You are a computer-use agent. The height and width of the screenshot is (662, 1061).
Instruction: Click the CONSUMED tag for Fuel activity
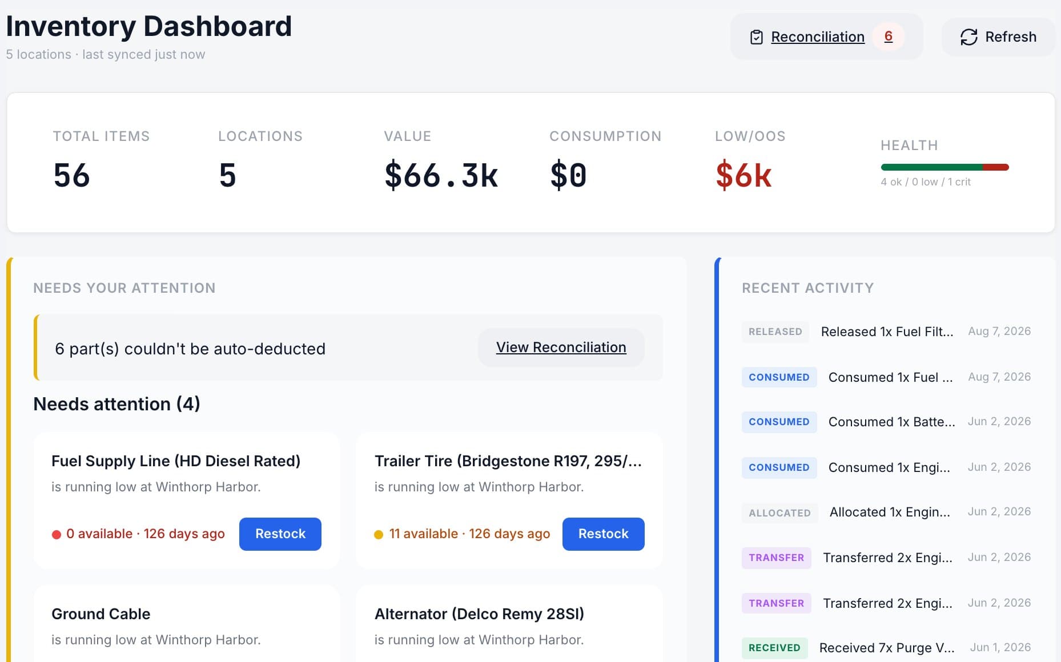[x=779, y=377]
